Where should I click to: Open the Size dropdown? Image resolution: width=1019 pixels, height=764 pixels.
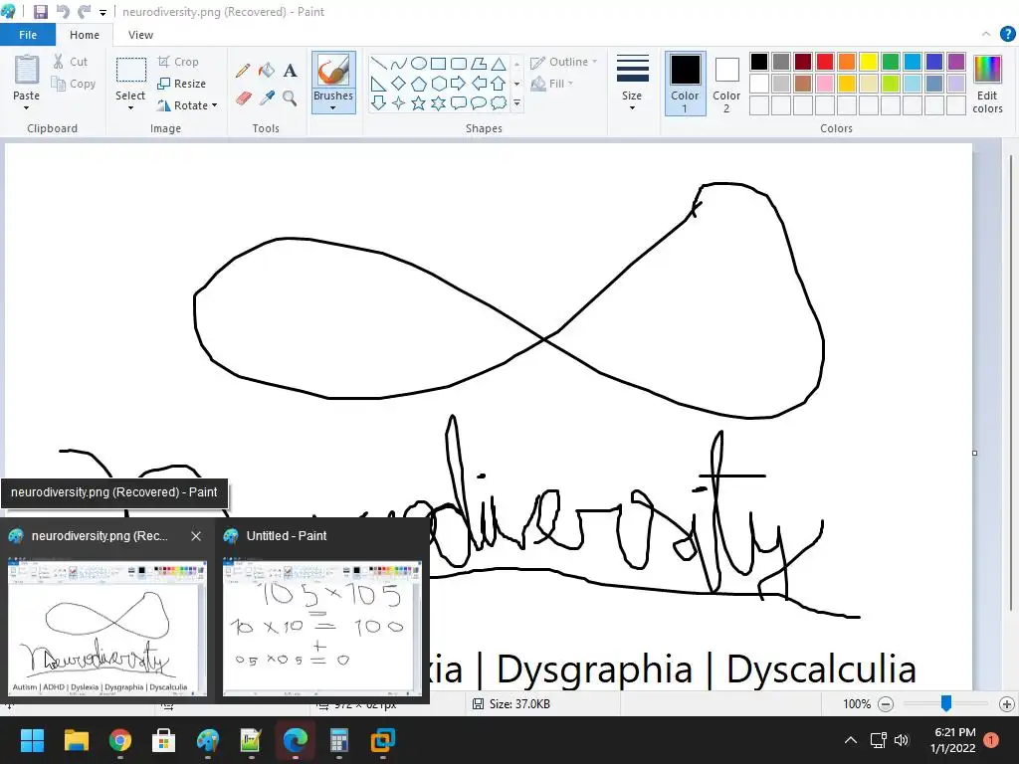click(x=632, y=84)
